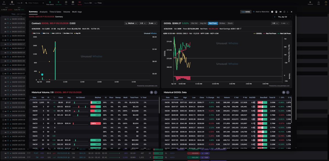Open the next earnings external link icon

click(240, 29)
